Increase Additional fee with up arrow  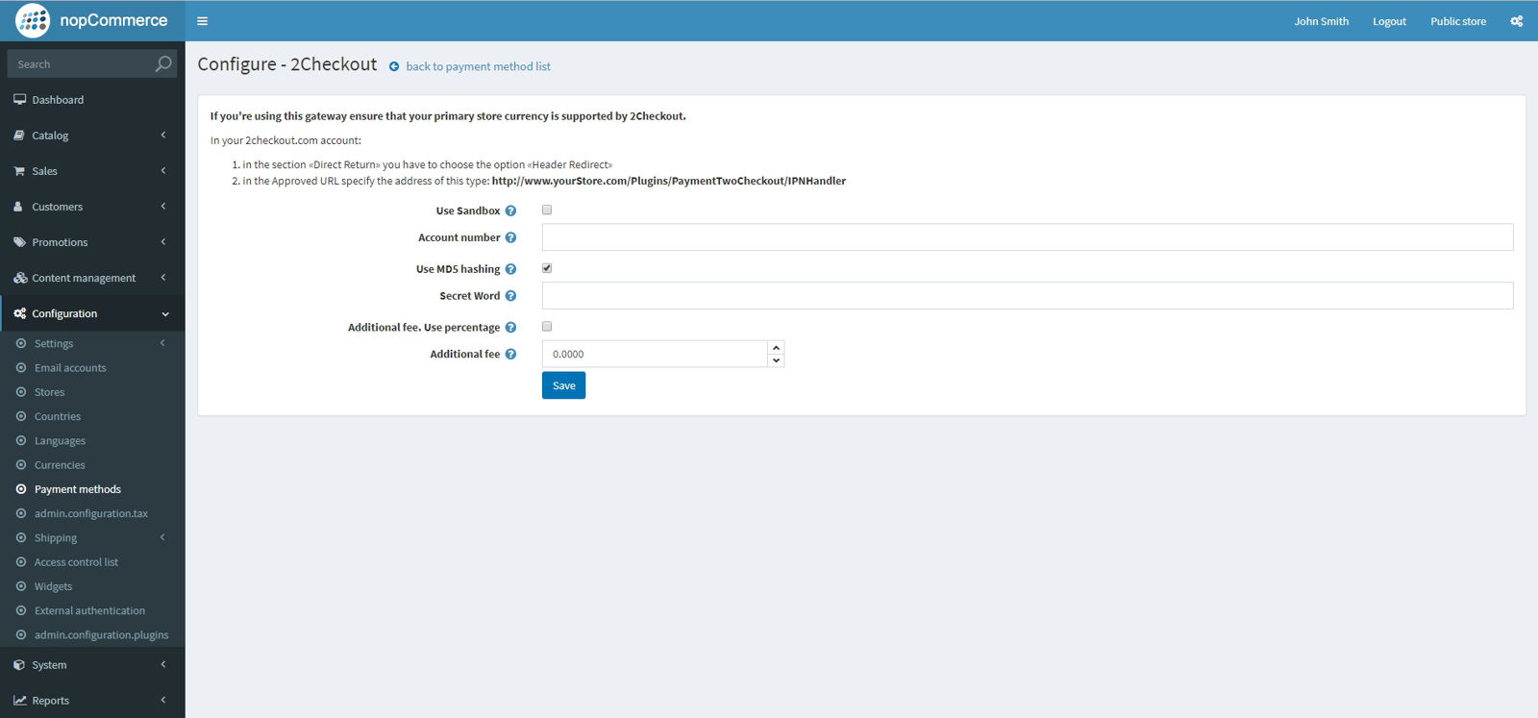(776, 347)
